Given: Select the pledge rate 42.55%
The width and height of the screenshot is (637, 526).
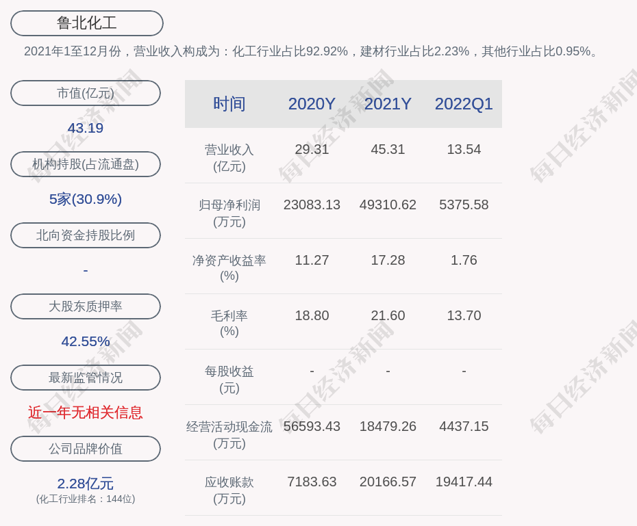Looking at the screenshot, I should 86,341.
